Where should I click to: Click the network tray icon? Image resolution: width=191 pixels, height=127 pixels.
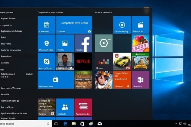pos(180,124)
